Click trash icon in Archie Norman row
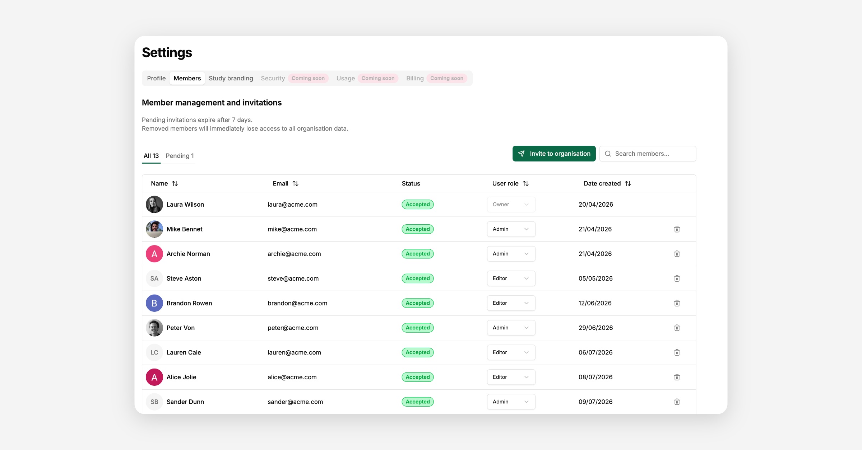The height and width of the screenshot is (450, 862). (x=677, y=254)
